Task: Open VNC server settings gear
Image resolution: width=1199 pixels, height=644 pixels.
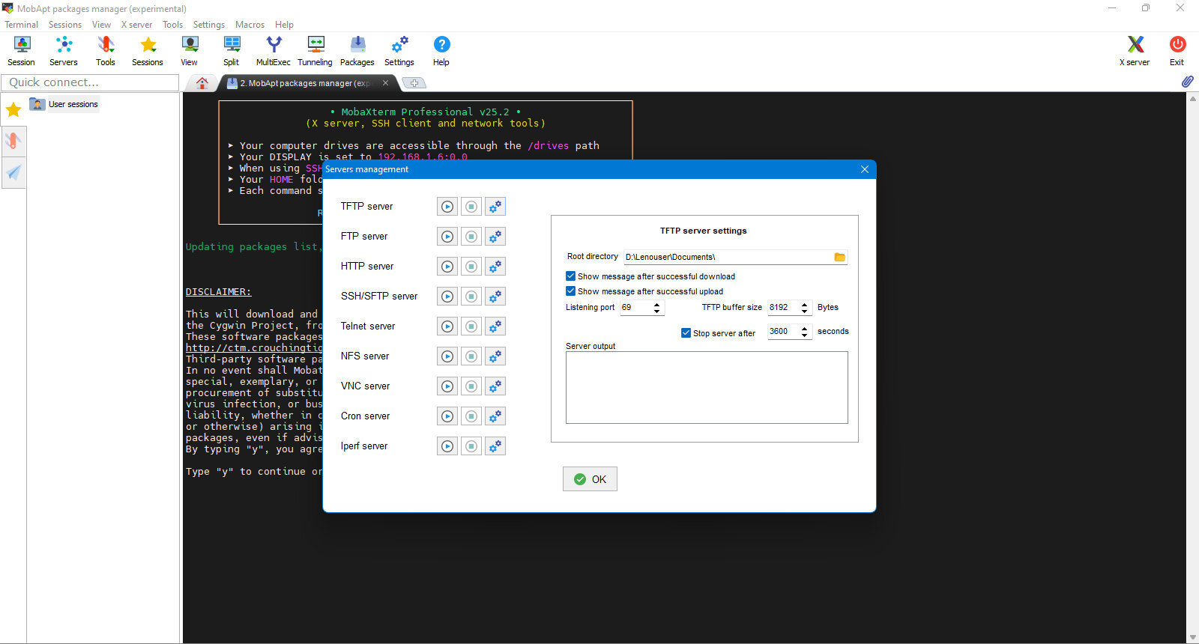Action: coord(495,386)
